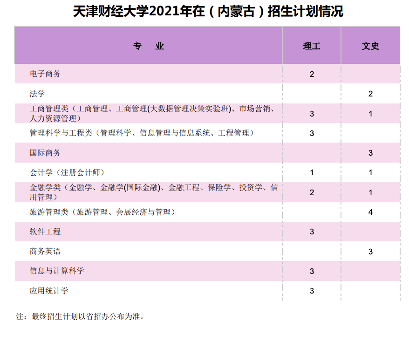This screenshot has width=409, height=342.
Task: Select the 理工 column header
Action: click(312, 46)
